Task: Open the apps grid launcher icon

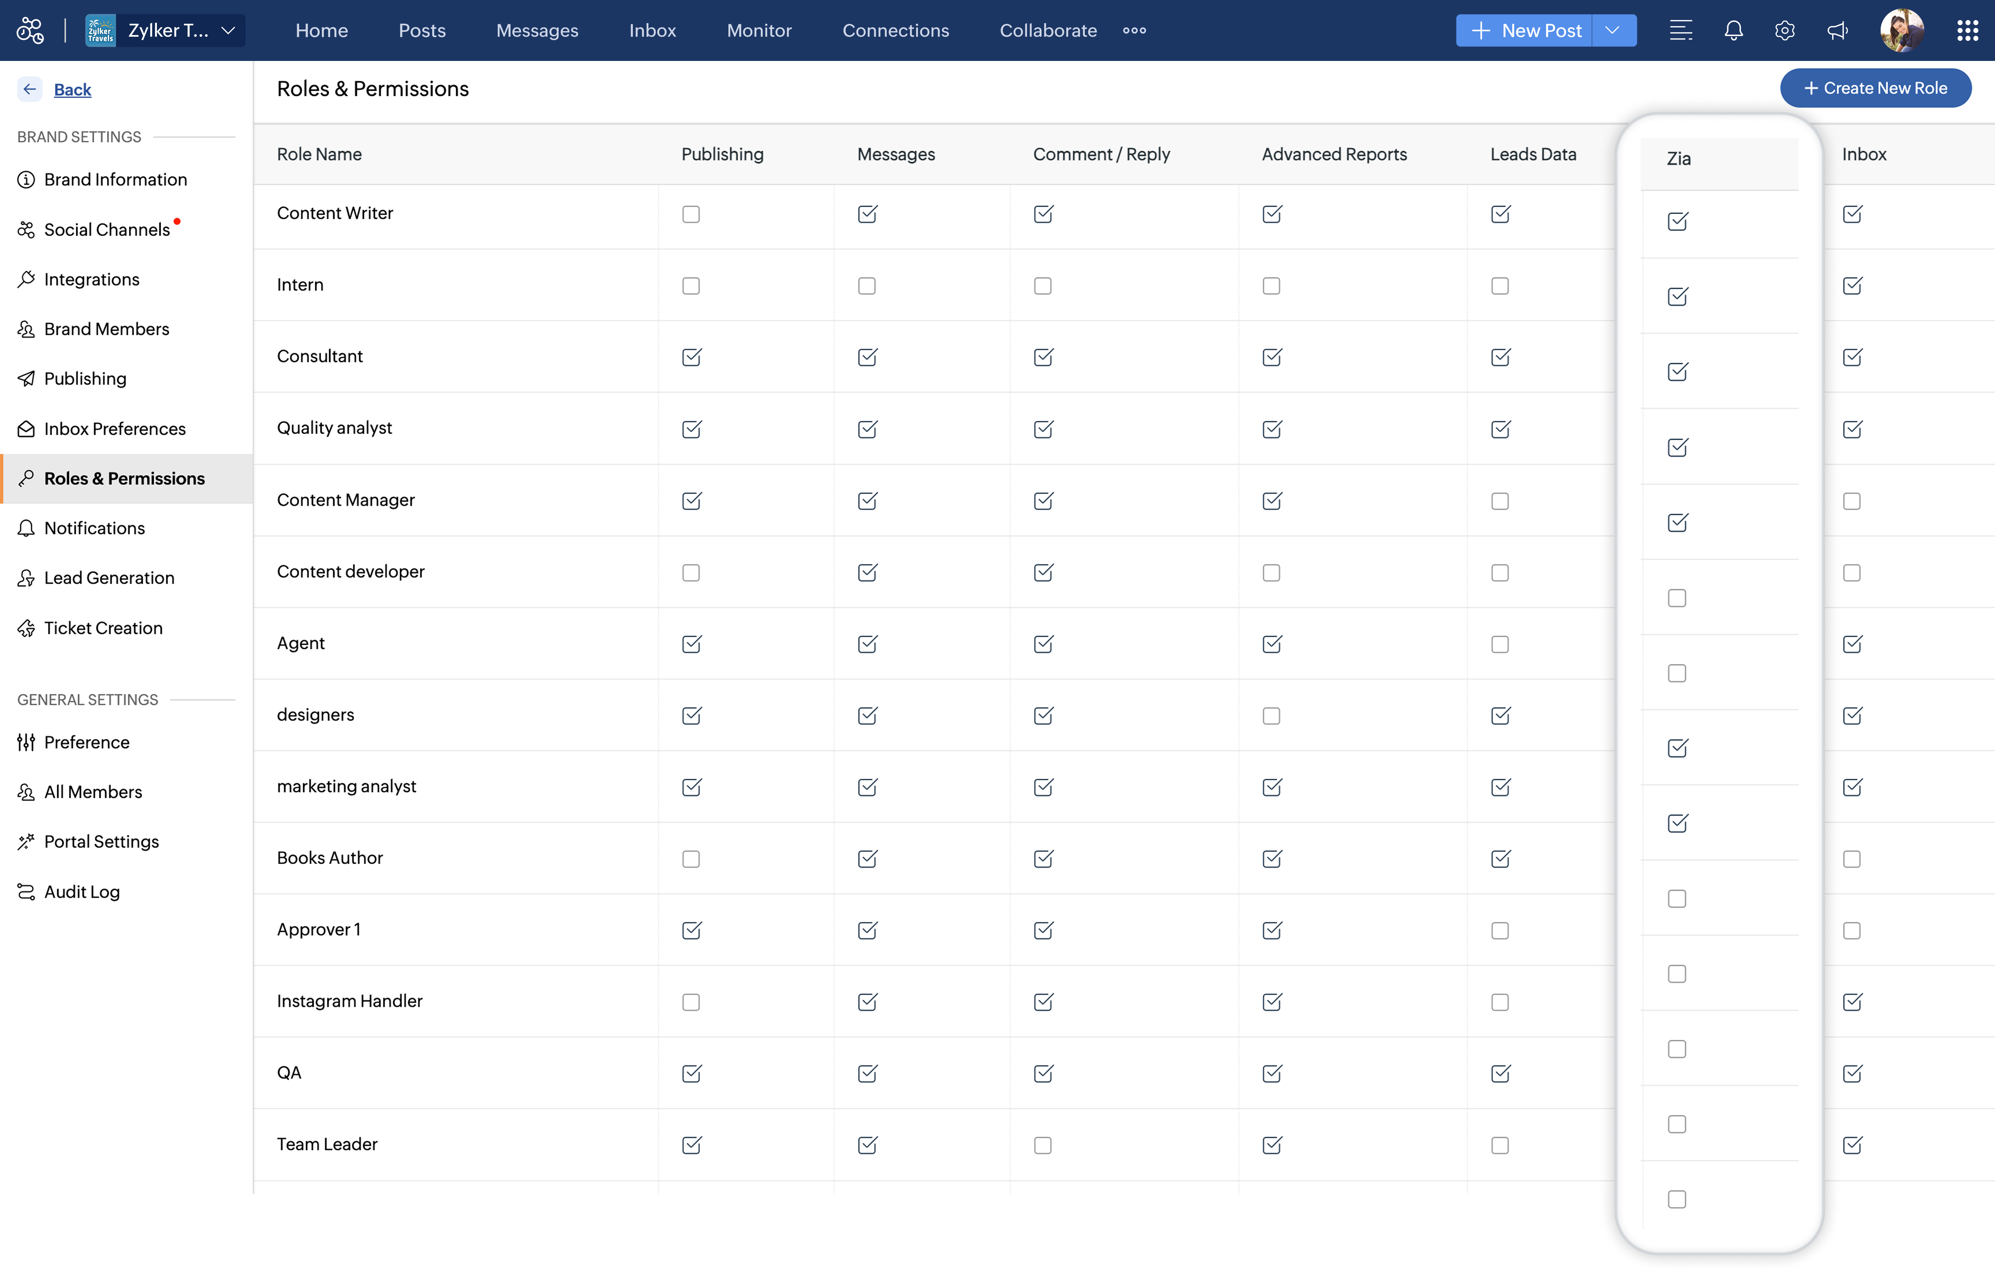Action: click(1968, 30)
